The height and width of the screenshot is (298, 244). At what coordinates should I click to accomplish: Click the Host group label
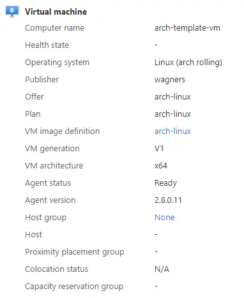pos(46,218)
